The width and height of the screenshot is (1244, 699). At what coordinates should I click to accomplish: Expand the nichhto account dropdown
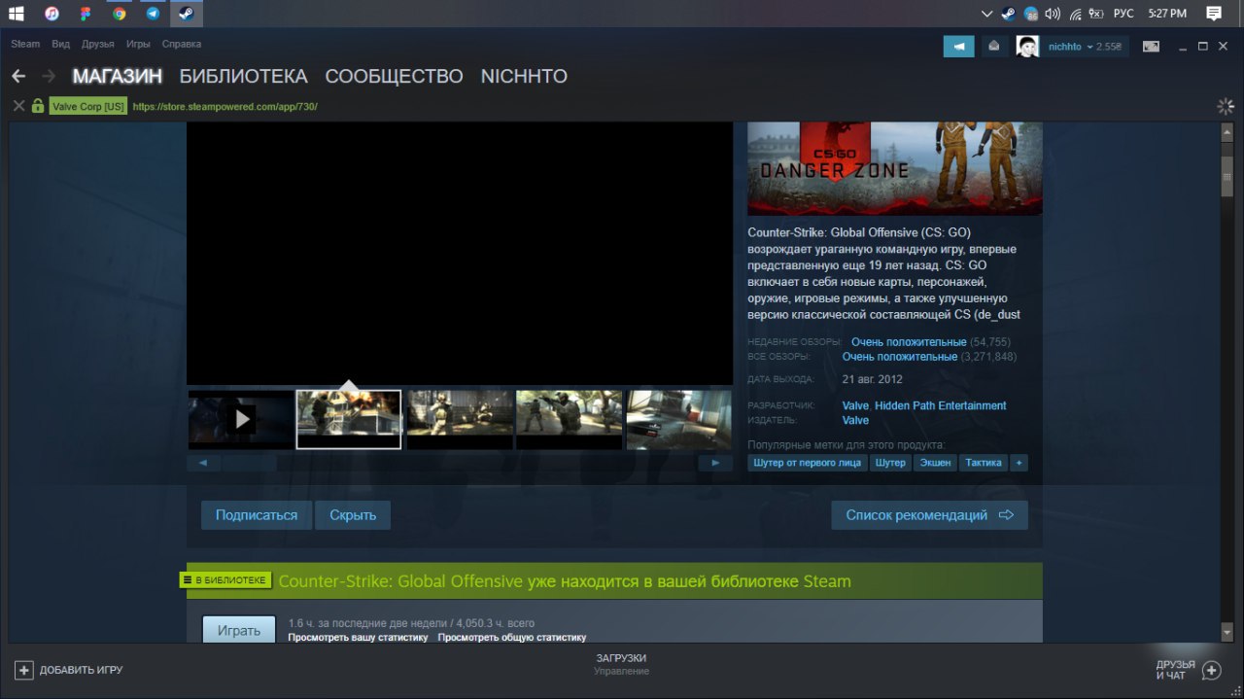coord(1089,47)
